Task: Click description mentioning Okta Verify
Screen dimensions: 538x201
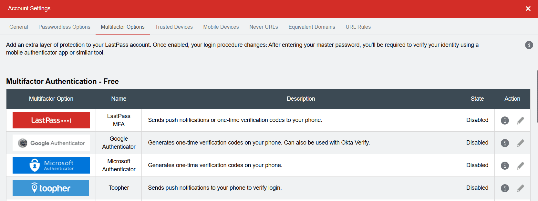Action: tap(259, 143)
